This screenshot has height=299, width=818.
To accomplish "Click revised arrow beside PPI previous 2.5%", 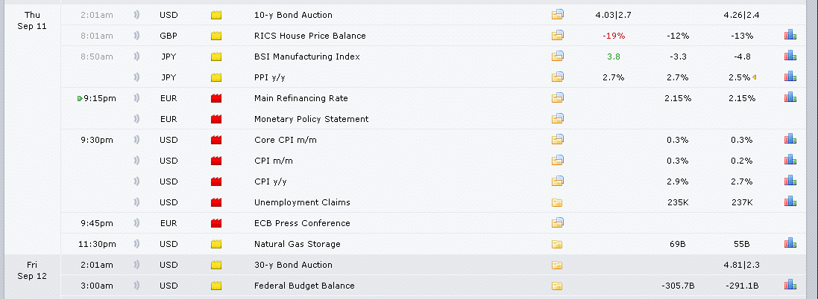I will (755, 77).
